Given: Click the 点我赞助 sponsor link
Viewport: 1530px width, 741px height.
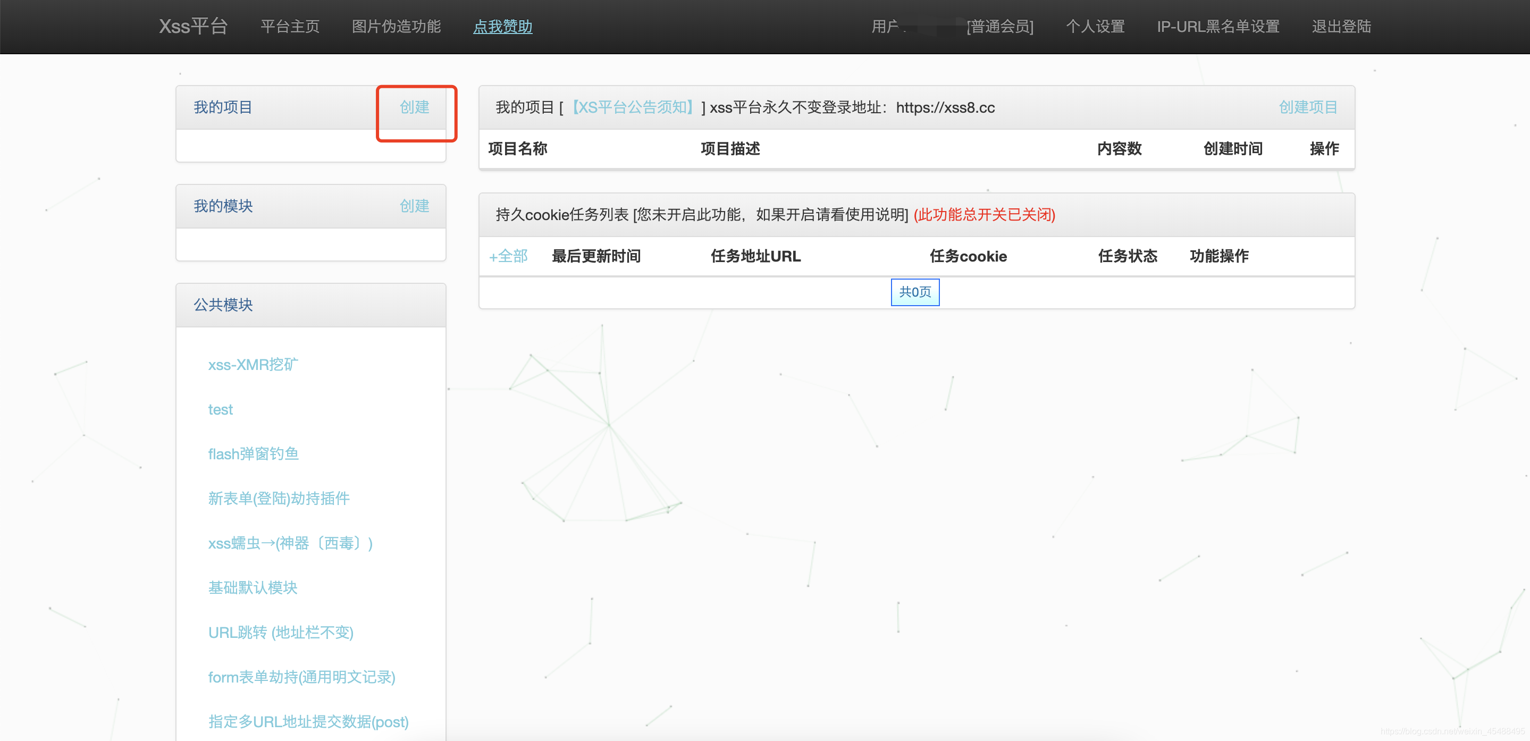Looking at the screenshot, I should pos(502,26).
